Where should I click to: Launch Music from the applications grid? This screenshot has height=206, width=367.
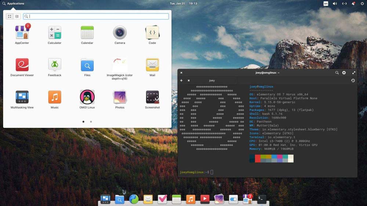[55, 99]
